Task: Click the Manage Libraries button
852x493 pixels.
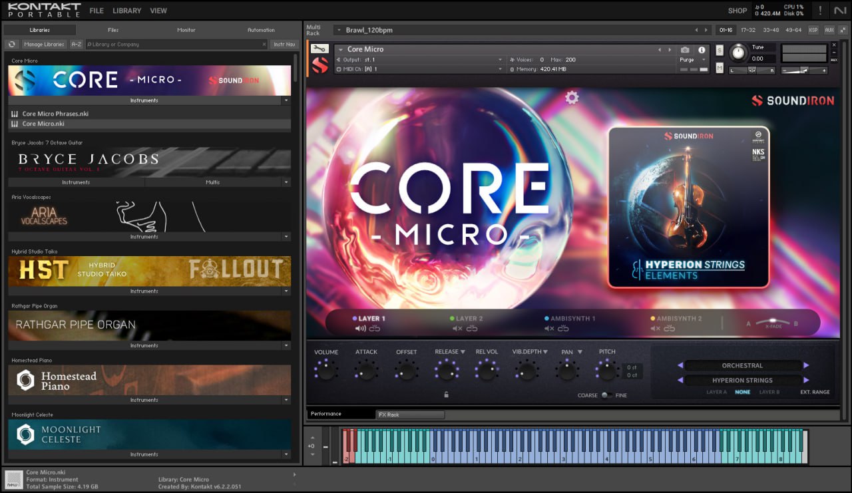Action: [x=44, y=45]
